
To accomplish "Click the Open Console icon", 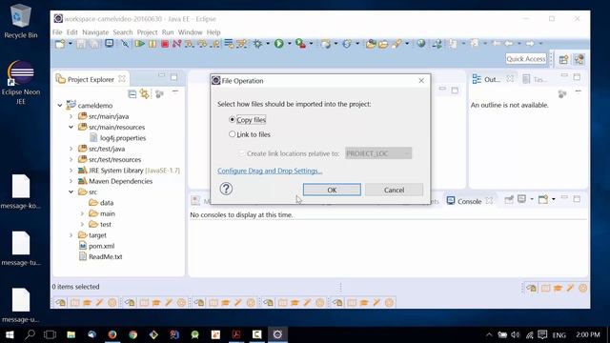I will (542, 199).
